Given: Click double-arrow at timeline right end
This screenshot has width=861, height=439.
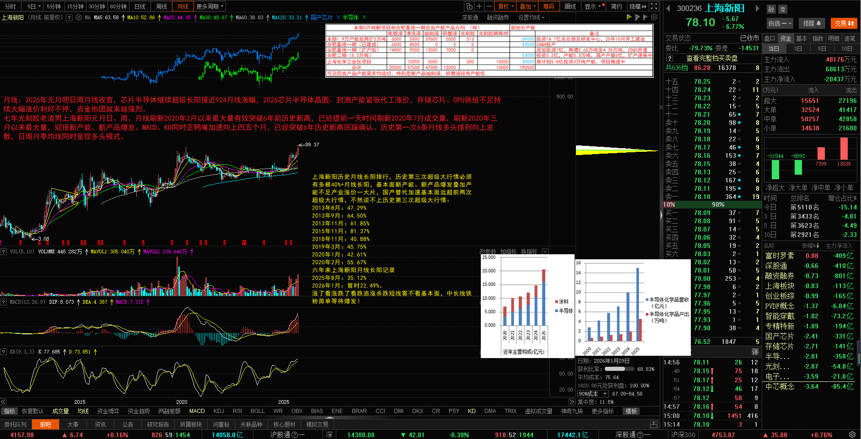Looking at the screenshot, I should pyautogui.click(x=571, y=402).
